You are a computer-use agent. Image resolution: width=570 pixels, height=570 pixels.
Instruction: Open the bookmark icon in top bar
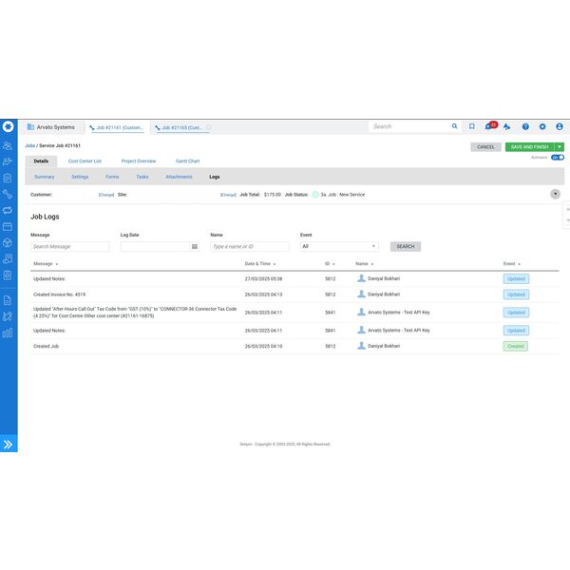[x=471, y=126]
